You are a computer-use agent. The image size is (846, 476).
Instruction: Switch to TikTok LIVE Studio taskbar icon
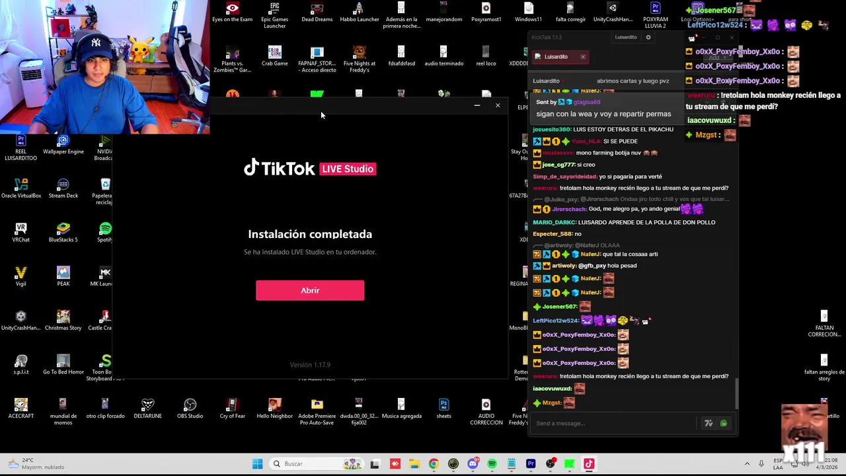point(589,464)
